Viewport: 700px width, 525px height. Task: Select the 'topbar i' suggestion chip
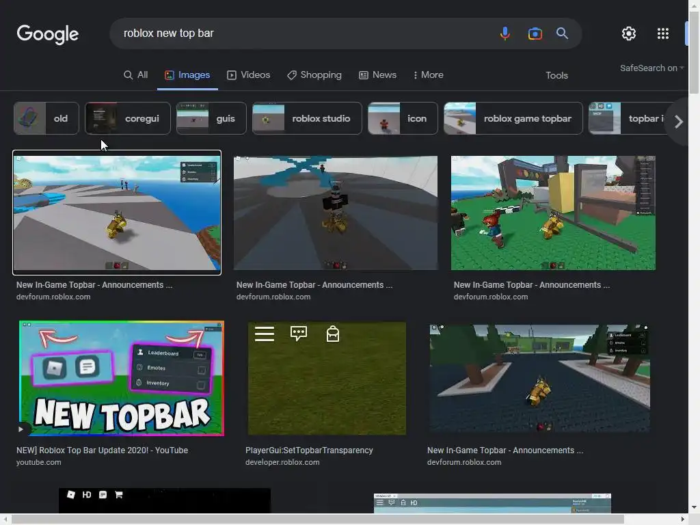626,118
